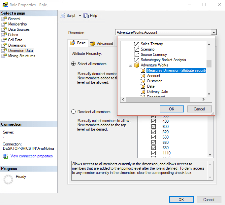Open the Script dropdown arrow
This screenshot has width=225, height=205.
click(80, 16)
